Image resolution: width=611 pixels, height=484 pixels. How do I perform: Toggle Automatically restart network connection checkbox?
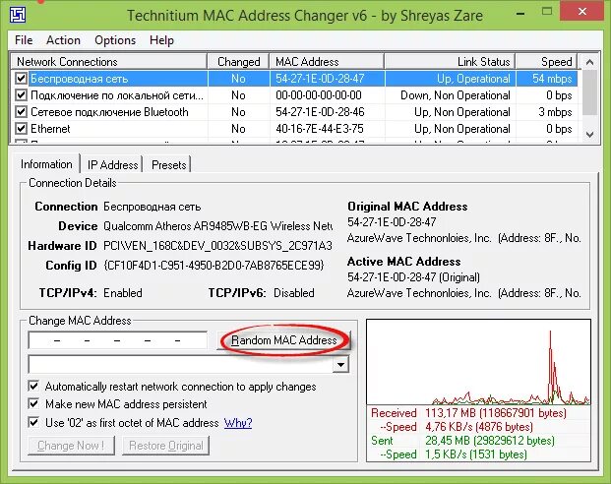pos(33,387)
